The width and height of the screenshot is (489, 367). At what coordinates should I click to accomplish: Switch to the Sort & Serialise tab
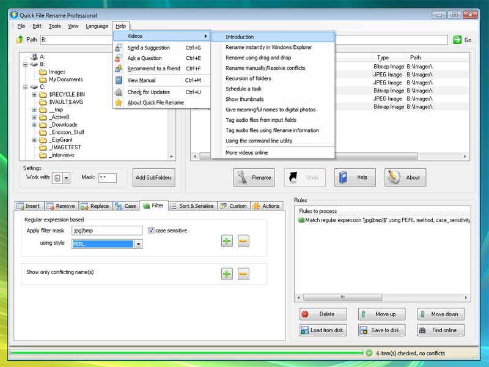[192, 206]
